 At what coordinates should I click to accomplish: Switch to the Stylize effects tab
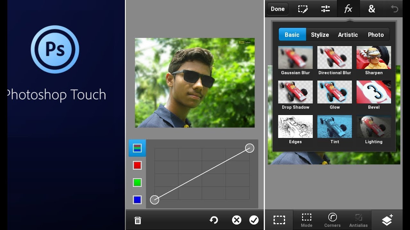[320, 35]
